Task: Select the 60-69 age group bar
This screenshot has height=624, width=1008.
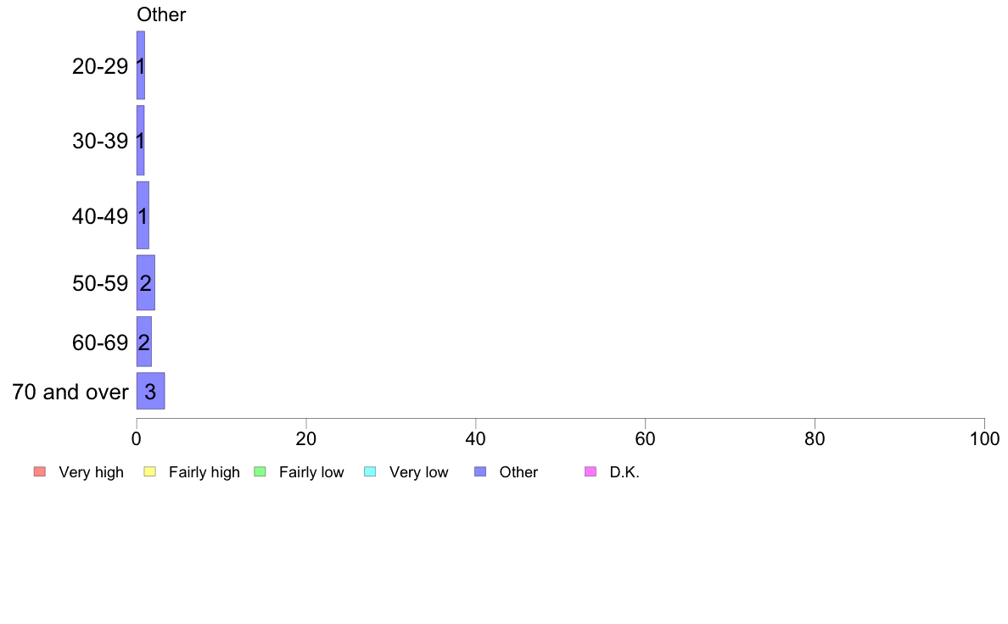Action: 144,342
